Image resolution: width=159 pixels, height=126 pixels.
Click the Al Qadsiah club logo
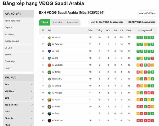click(49, 65)
